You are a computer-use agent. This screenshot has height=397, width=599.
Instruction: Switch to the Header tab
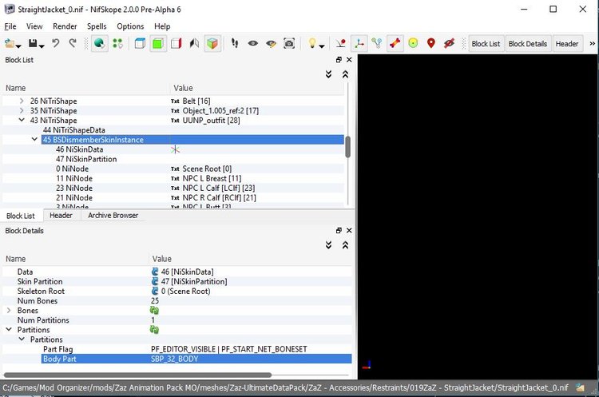tap(61, 216)
